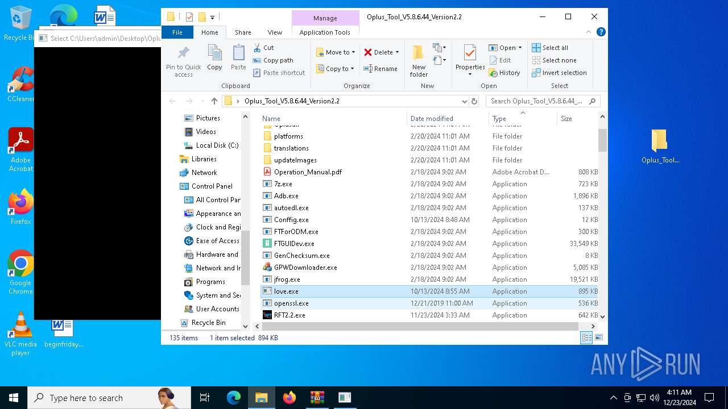This screenshot has width=728, height=409.
Task: Open Oplus_Tool folder on desktop
Action: (x=660, y=146)
